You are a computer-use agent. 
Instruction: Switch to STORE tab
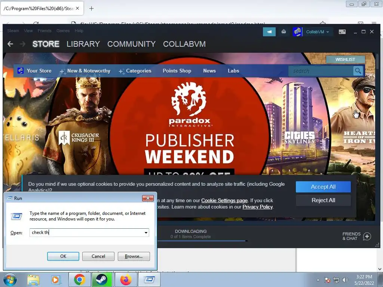(46, 44)
